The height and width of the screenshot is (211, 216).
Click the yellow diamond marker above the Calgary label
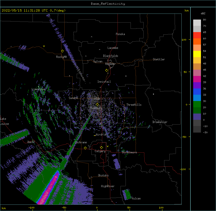tap(101, 148)
